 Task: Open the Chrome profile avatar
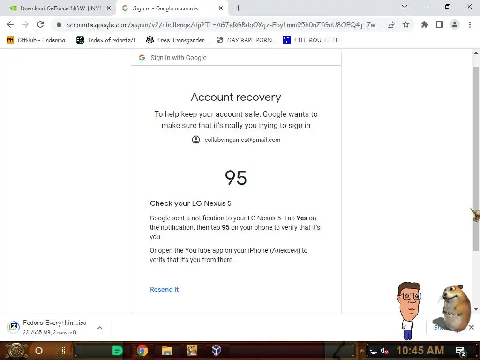pyautogui.click(x=455, y=24)
